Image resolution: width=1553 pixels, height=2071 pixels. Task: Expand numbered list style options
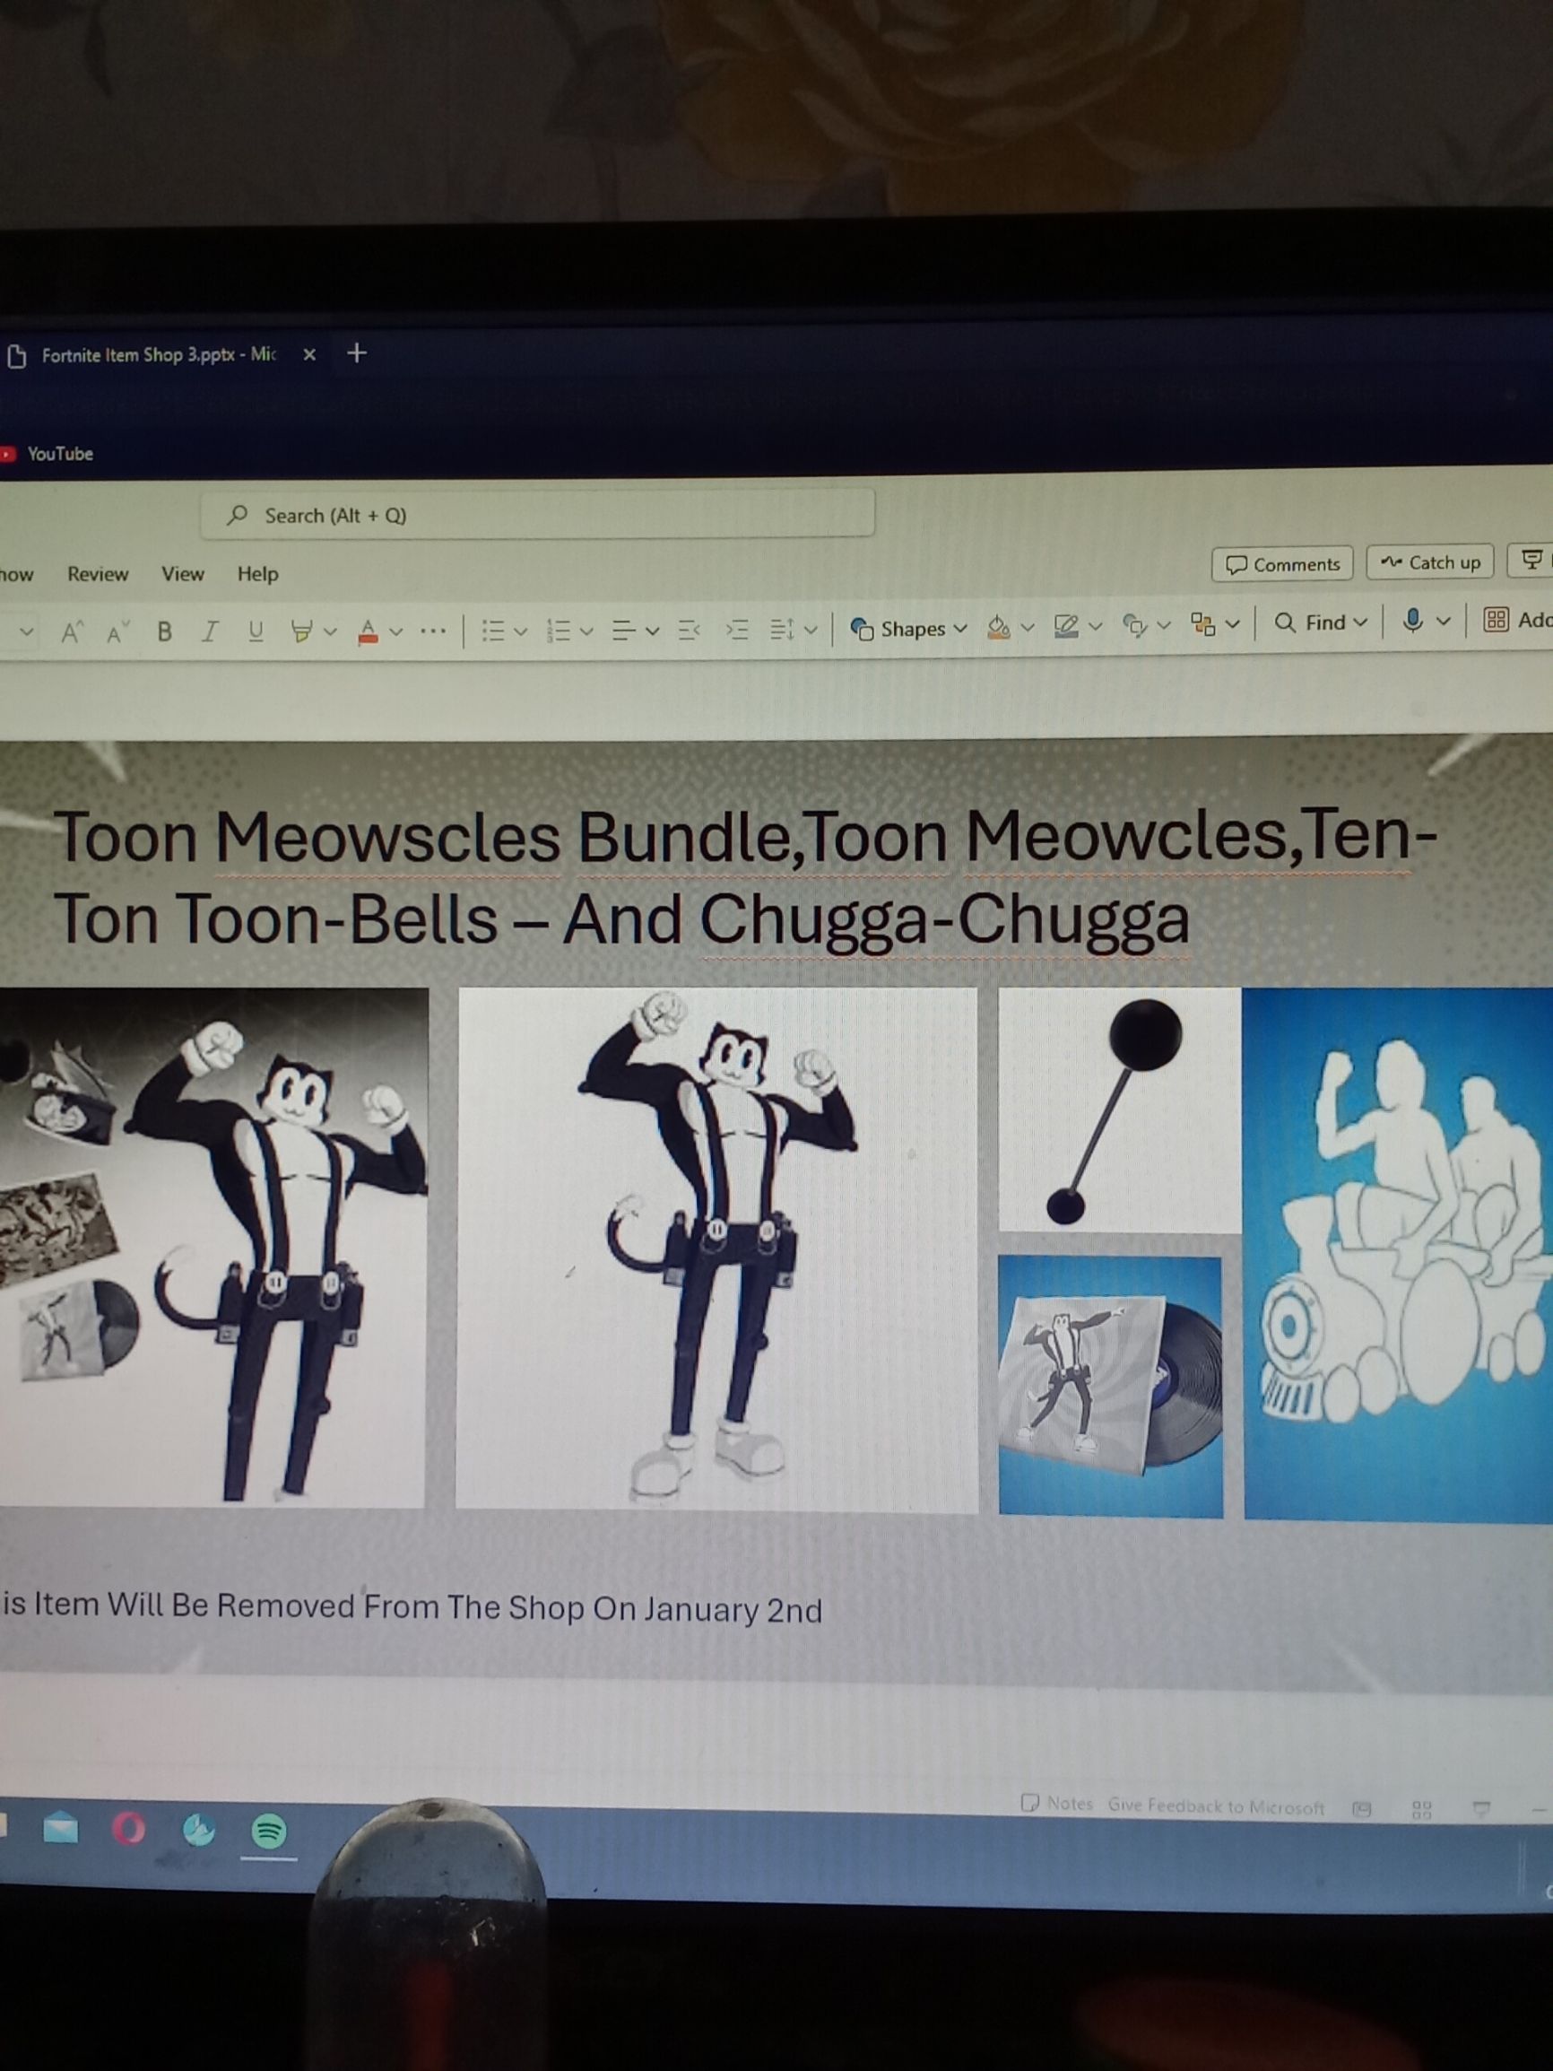click(587, 632)
